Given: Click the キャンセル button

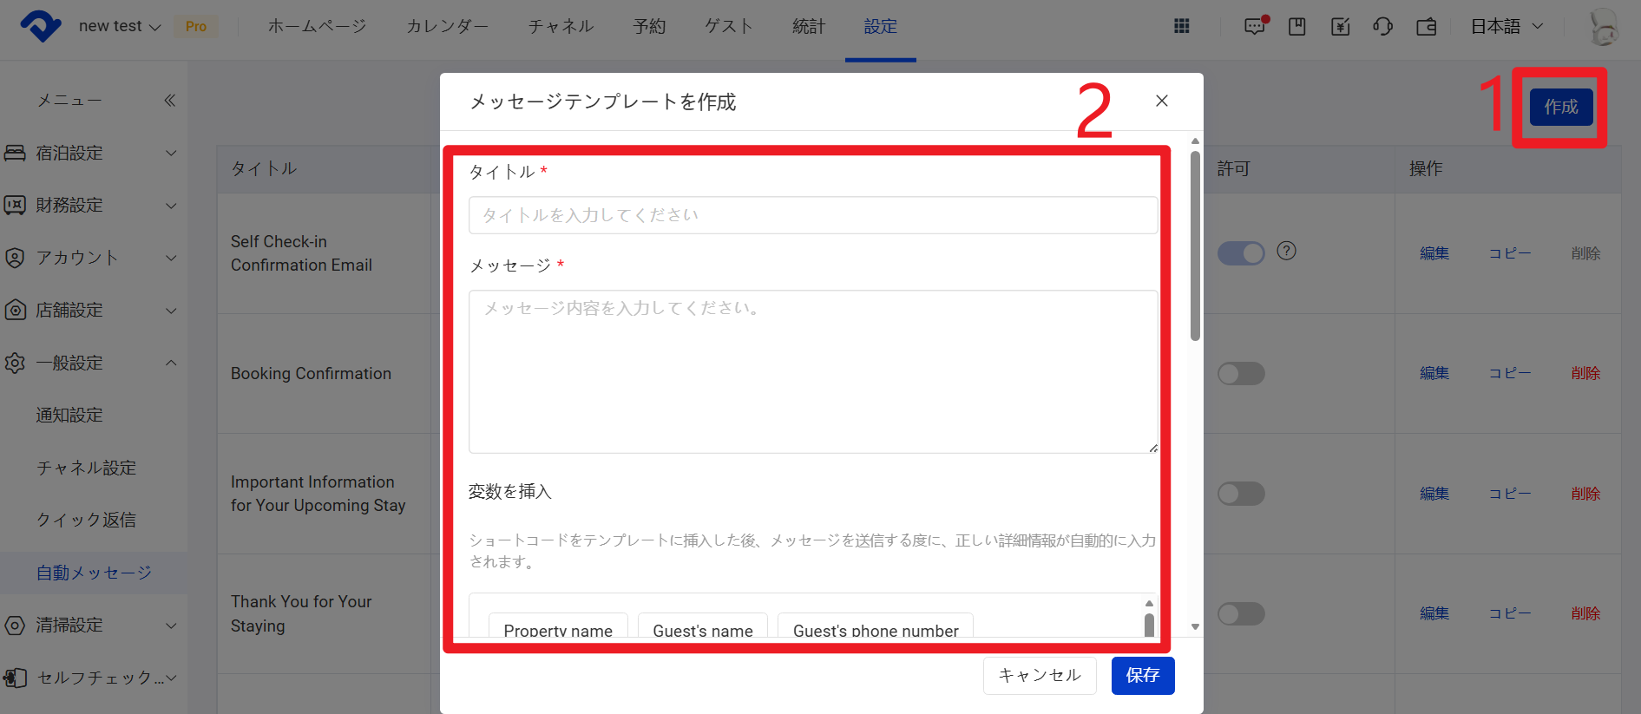Looking at the screenshot, I should (1039, 675).
